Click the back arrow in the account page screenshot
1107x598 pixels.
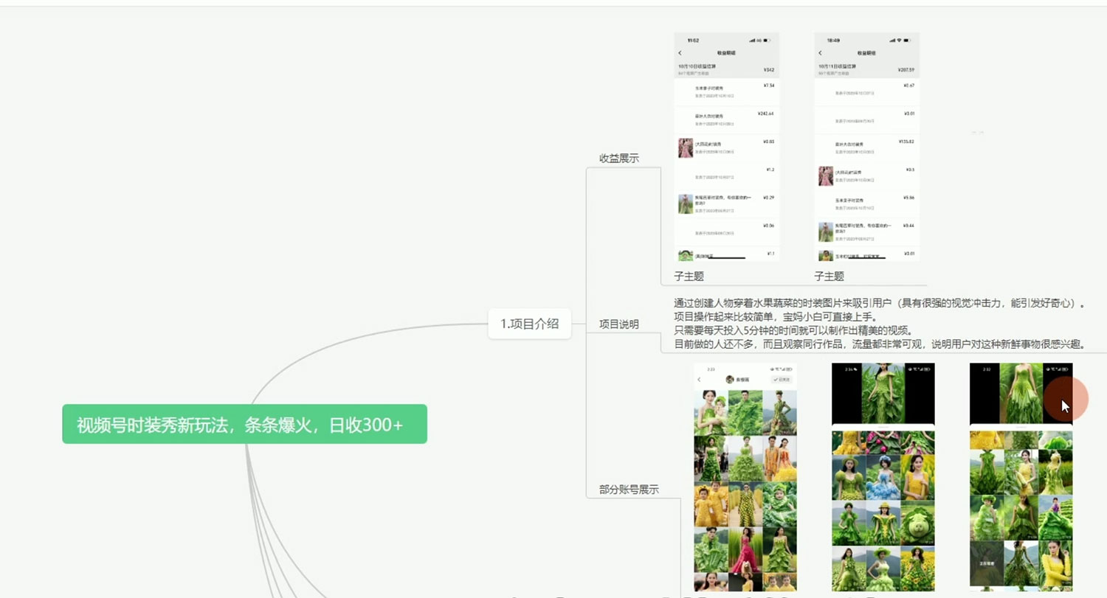(699, 379)
